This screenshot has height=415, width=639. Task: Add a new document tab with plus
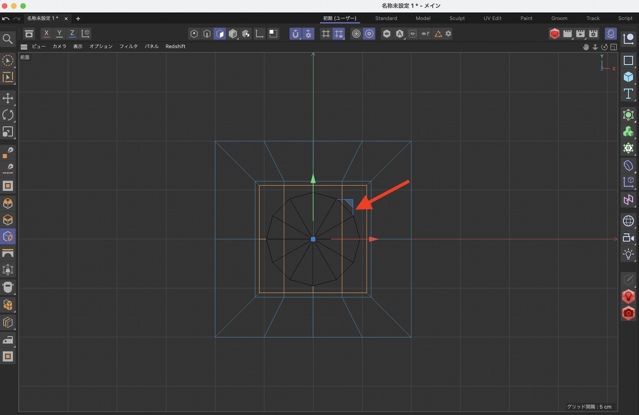pyautogui.click(x=78, y=19)
